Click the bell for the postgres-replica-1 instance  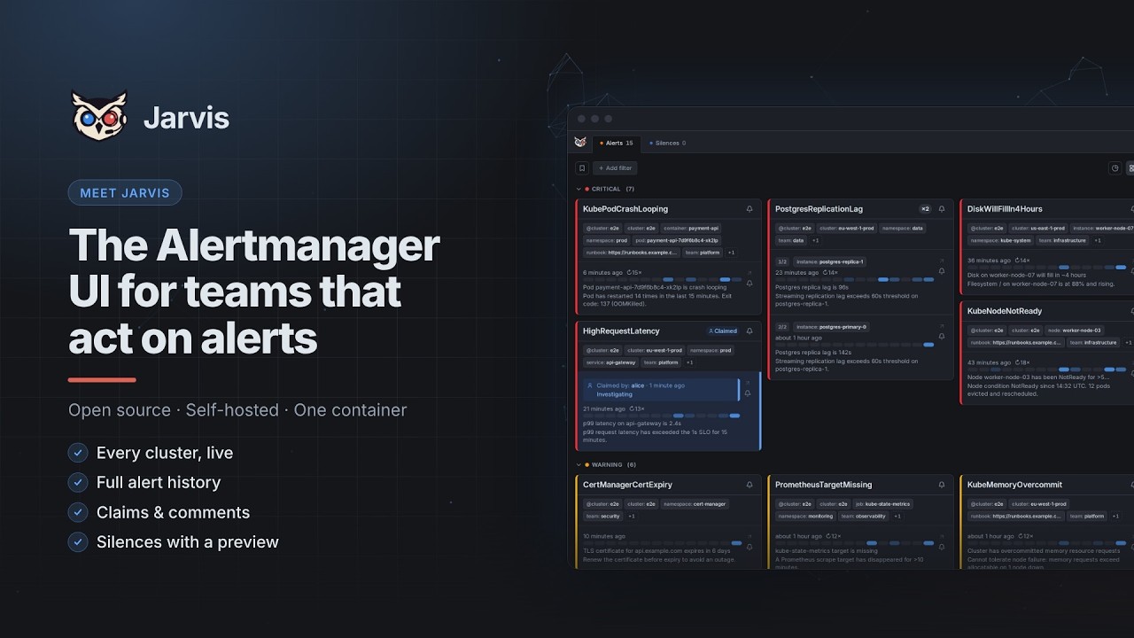942,272
